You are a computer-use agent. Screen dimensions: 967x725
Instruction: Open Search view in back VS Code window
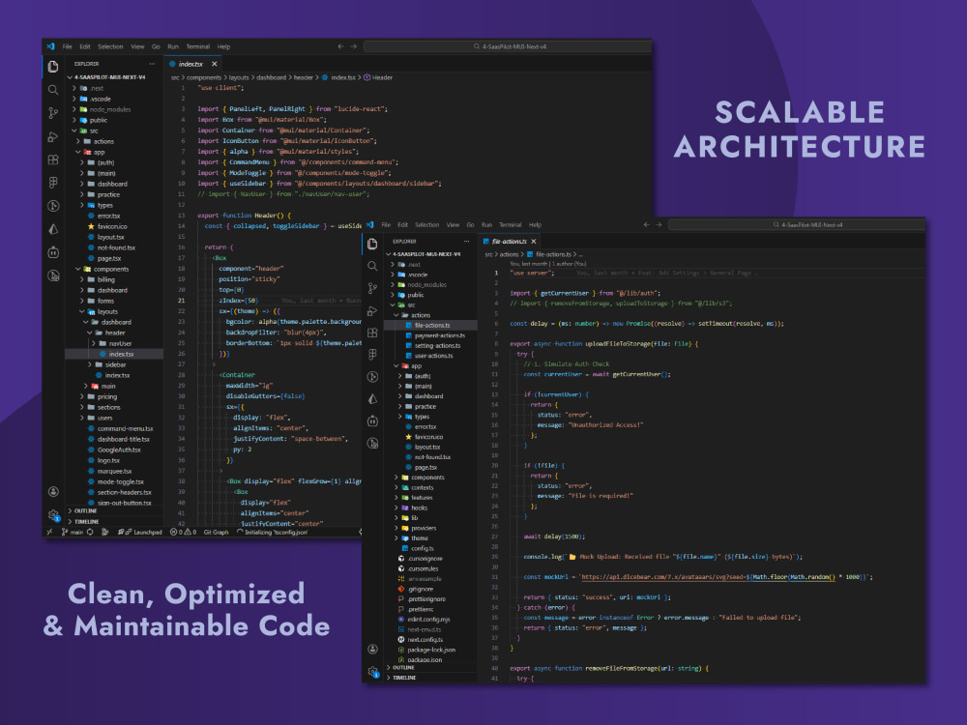(x=53, y=90)
